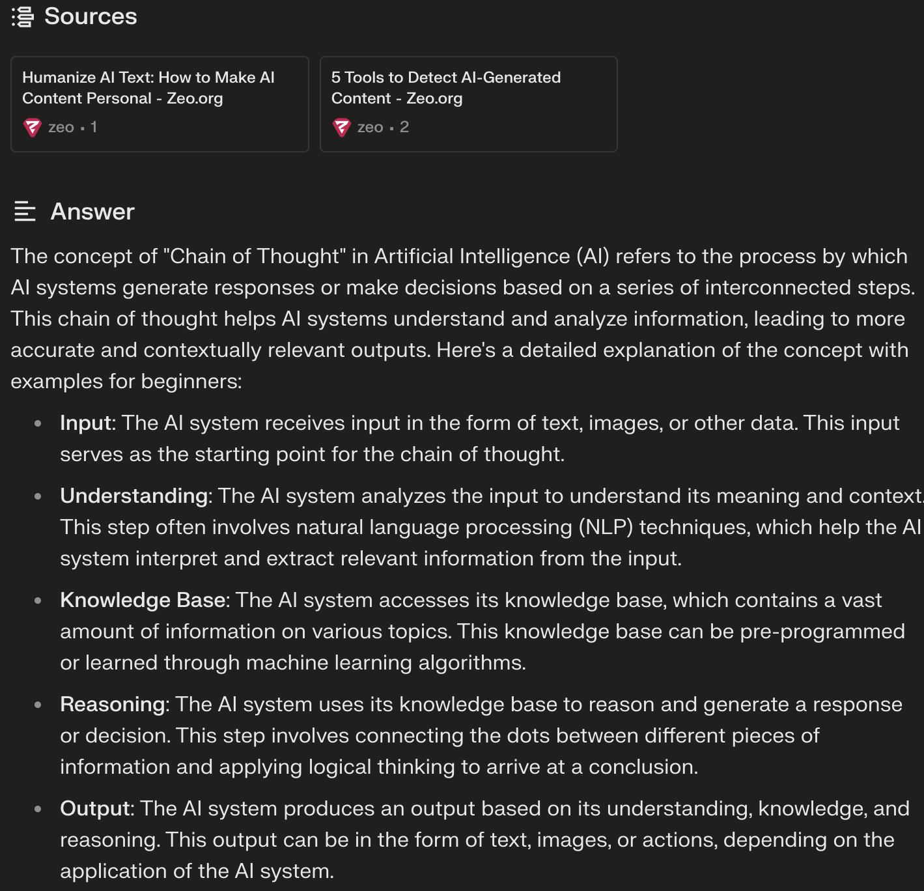
Task: Click the Sources list icon
Action: tap(23, 17)
